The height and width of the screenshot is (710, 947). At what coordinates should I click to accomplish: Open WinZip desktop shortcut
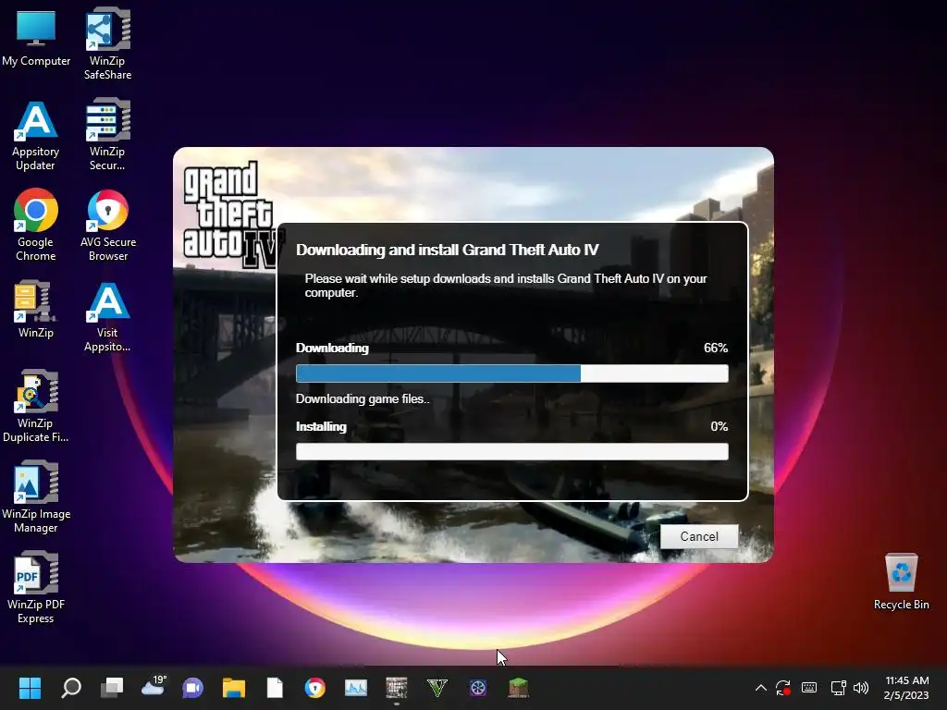36,309
